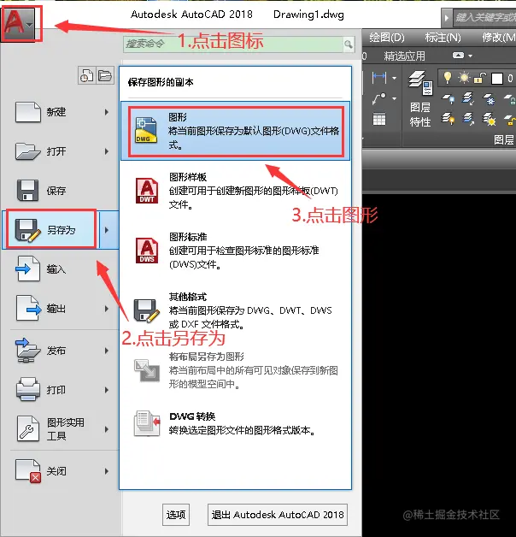Click 退出 Autodesk AutoCAD 2018 button
516x537 pixels.
[x=278, y=515]
